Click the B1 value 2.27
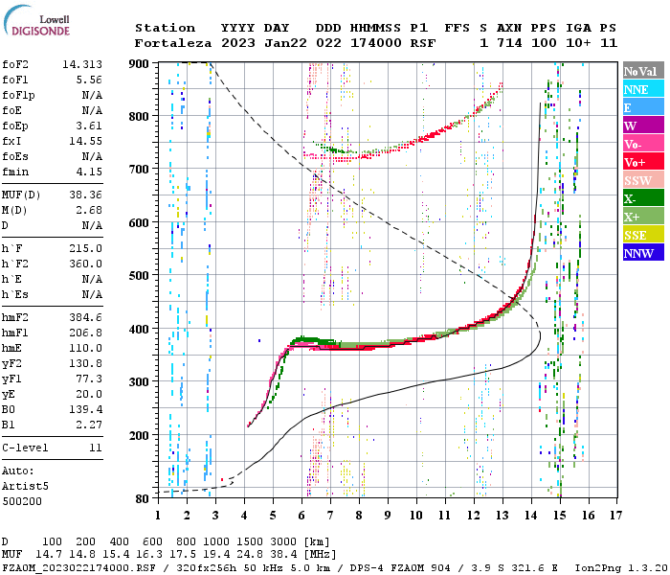 pyautogui.click(x=89, y=425)
